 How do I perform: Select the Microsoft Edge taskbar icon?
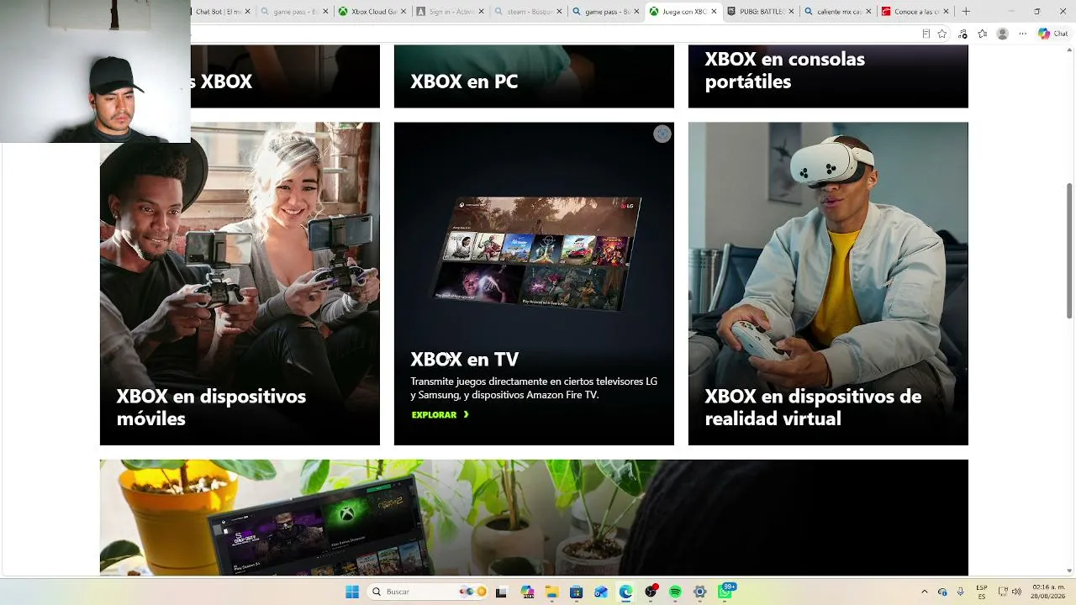[625, 592]
